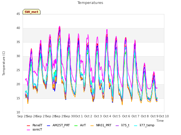
Task: Click the Oct 9 x-axis tick label
Action: 154,116
